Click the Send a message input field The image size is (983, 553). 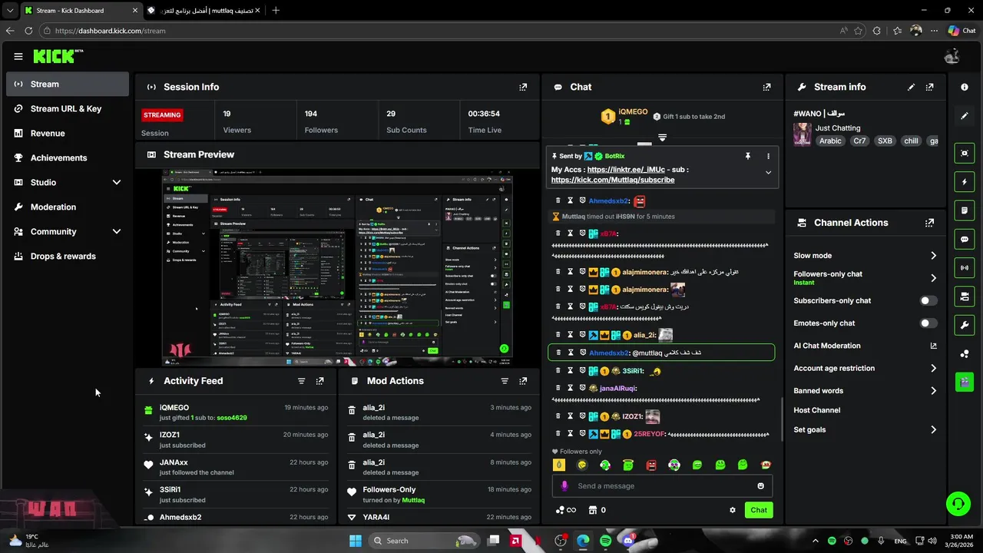pos(662,485)
